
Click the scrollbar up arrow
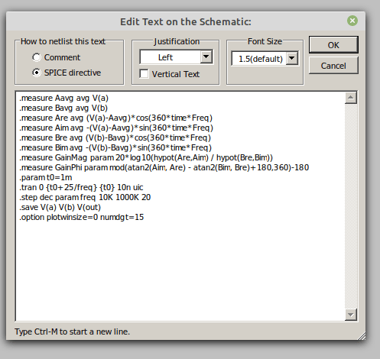(351, 98)
